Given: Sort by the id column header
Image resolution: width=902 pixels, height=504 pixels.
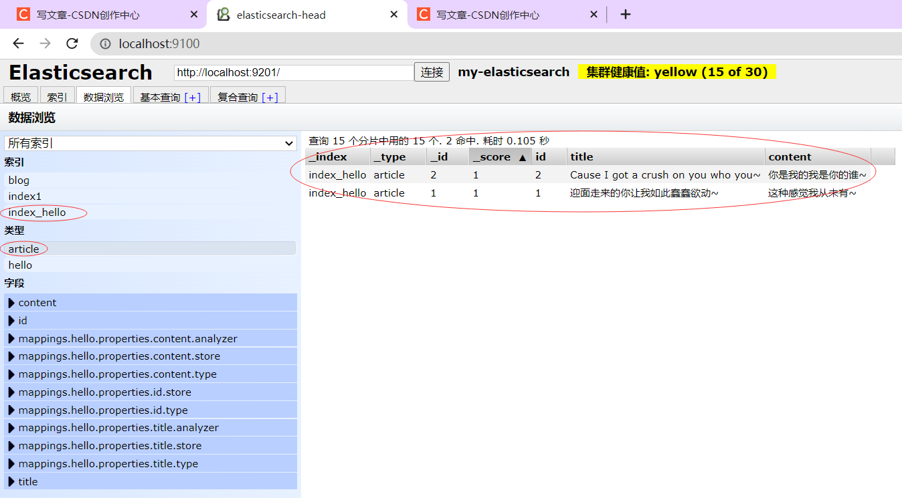Looking at the screenshot, I should [x=549, y=156].
